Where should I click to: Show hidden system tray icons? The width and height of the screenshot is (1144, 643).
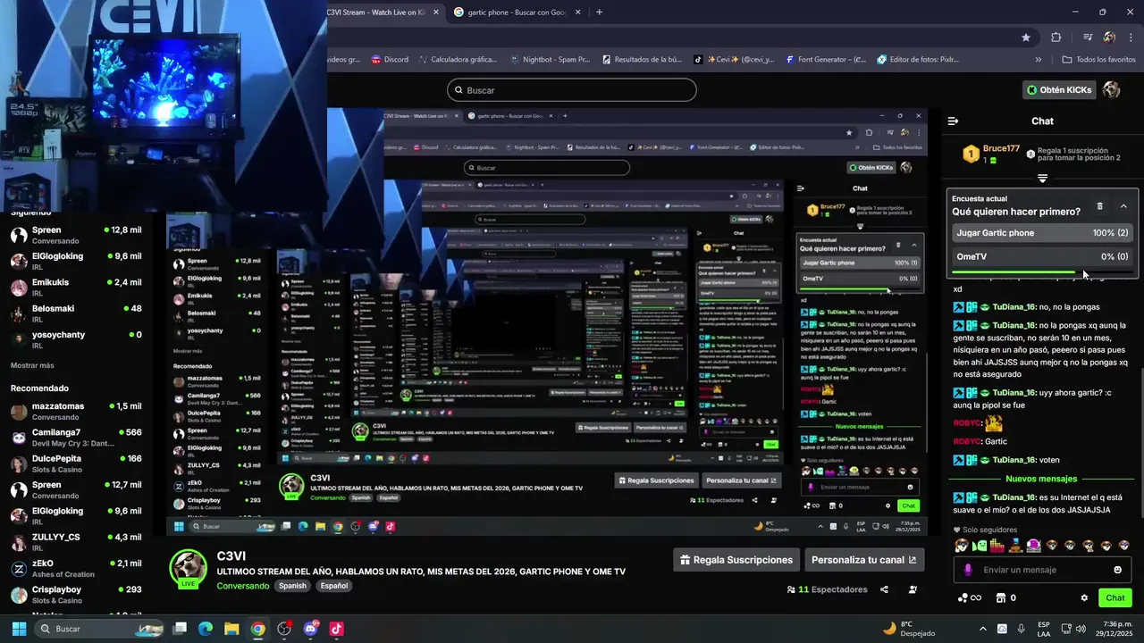(x=982, y=629)
